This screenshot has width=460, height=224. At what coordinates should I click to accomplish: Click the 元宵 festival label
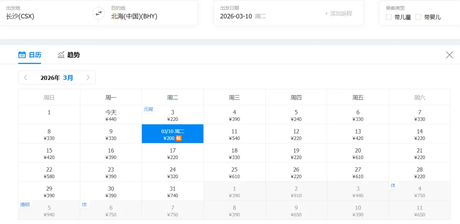click(x=148, y=109)
